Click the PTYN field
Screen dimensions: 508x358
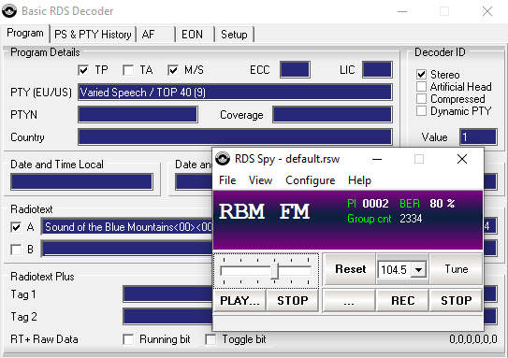138,115
